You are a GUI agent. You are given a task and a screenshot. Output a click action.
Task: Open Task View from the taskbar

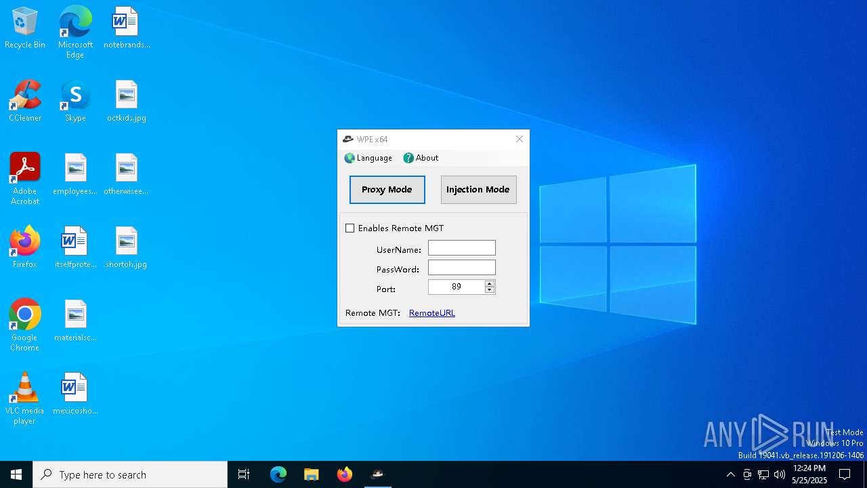click(244, 474)
